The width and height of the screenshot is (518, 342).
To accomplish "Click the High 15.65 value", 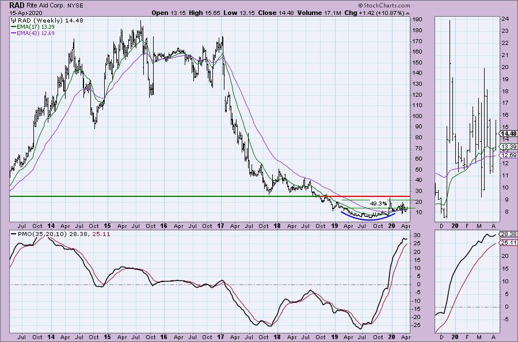I will [x=205, y=13].
